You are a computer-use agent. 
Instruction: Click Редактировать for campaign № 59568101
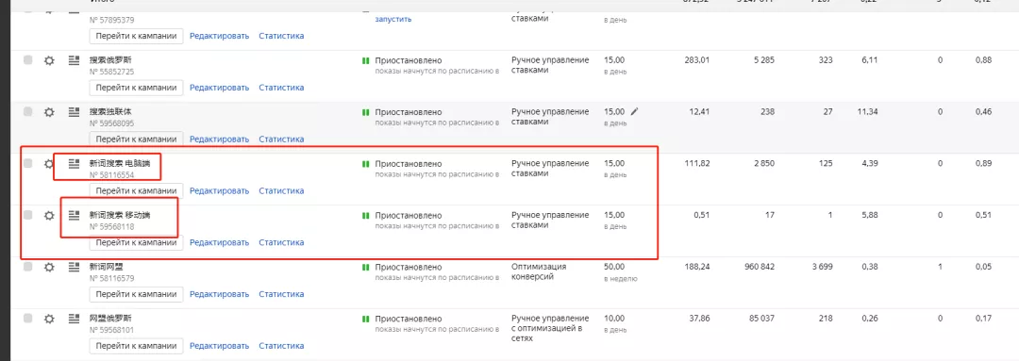click(x=220, y=345)
